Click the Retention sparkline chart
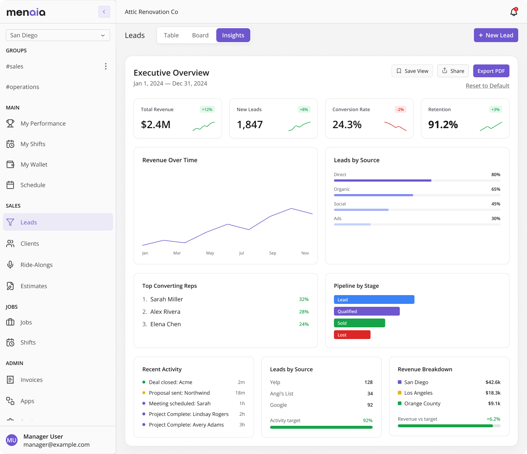Viewport: 527px width, 454px height. click(491, 126)
